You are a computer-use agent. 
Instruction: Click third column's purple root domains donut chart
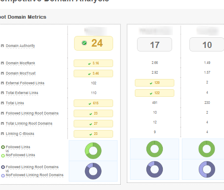tap(207, 169)
